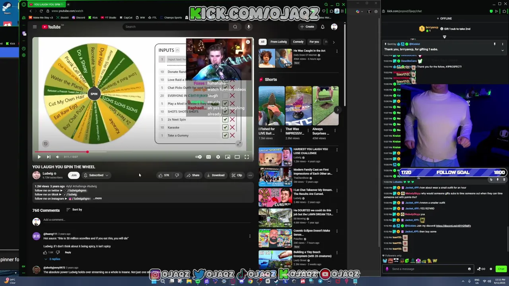Expand the description with ...more

coord(97,198)
